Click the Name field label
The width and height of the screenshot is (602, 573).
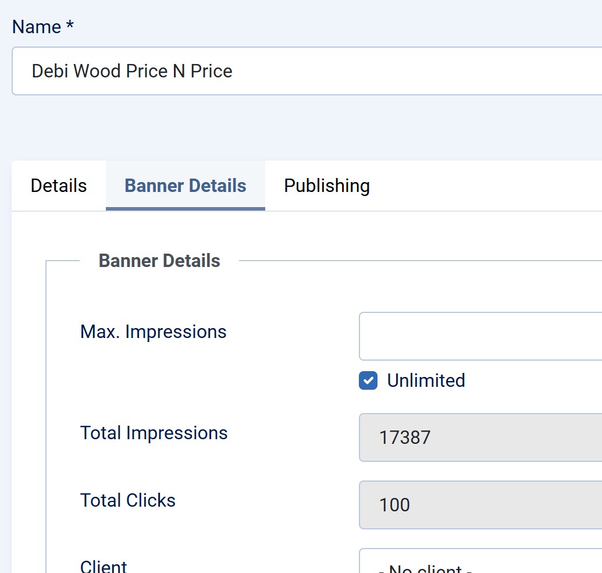pos(37,27)
